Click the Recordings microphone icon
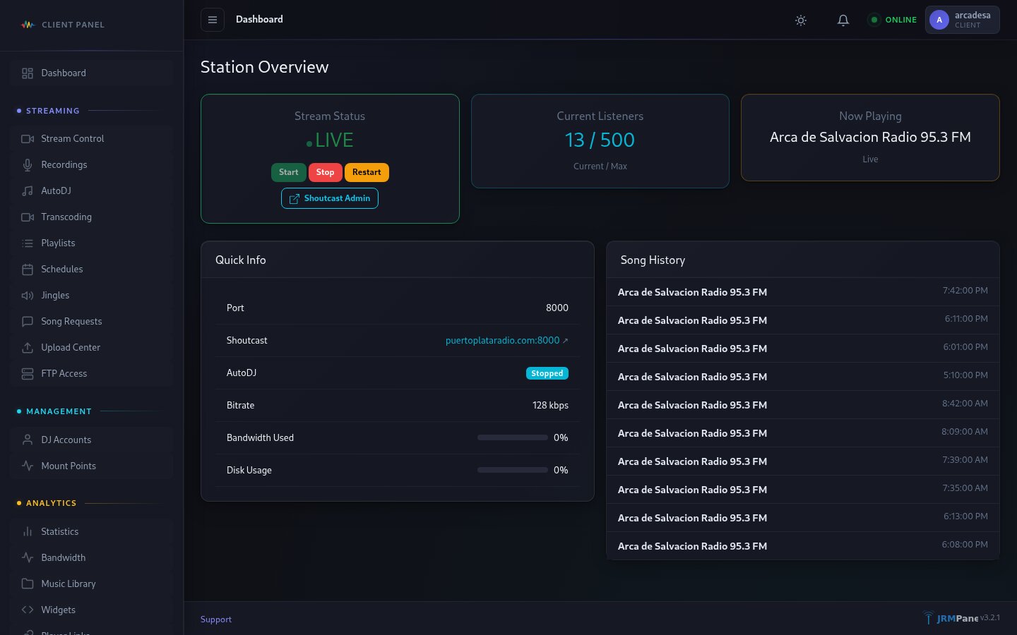The image size is (1017, 635). point(28,165)
